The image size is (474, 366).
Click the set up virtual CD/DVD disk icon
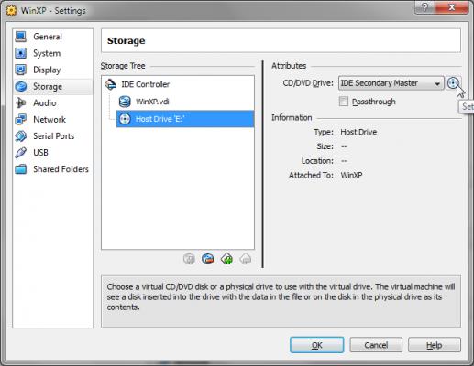tap(453, 83)
